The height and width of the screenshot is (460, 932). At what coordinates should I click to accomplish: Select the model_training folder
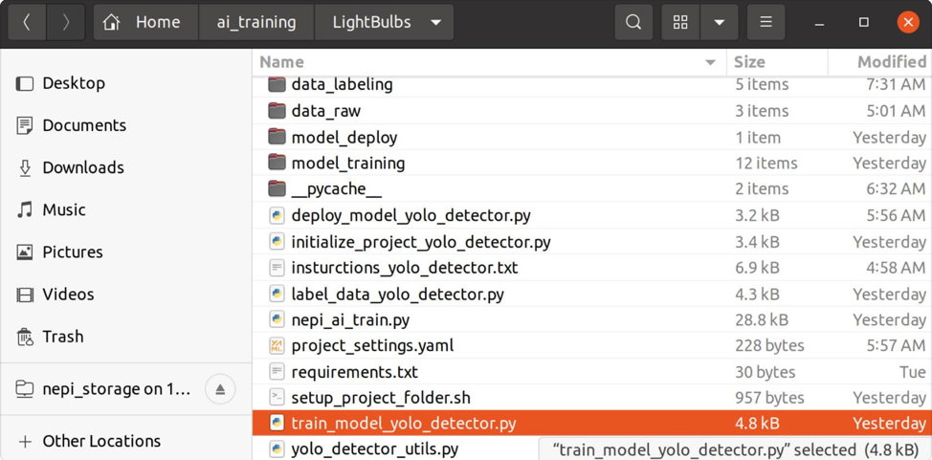point(347,163)
